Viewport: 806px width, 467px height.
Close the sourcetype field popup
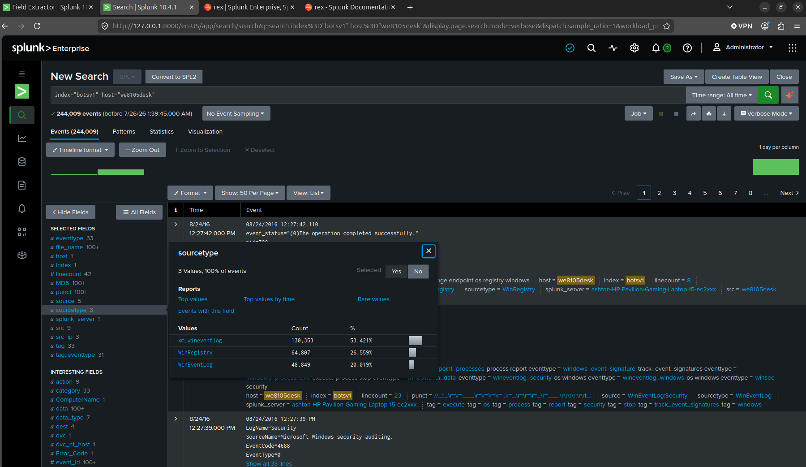point(429,251)
